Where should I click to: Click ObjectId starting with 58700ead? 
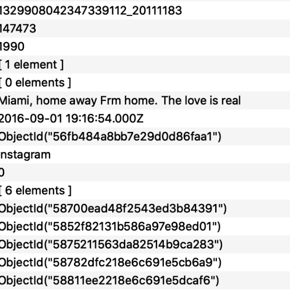[113, 208]
